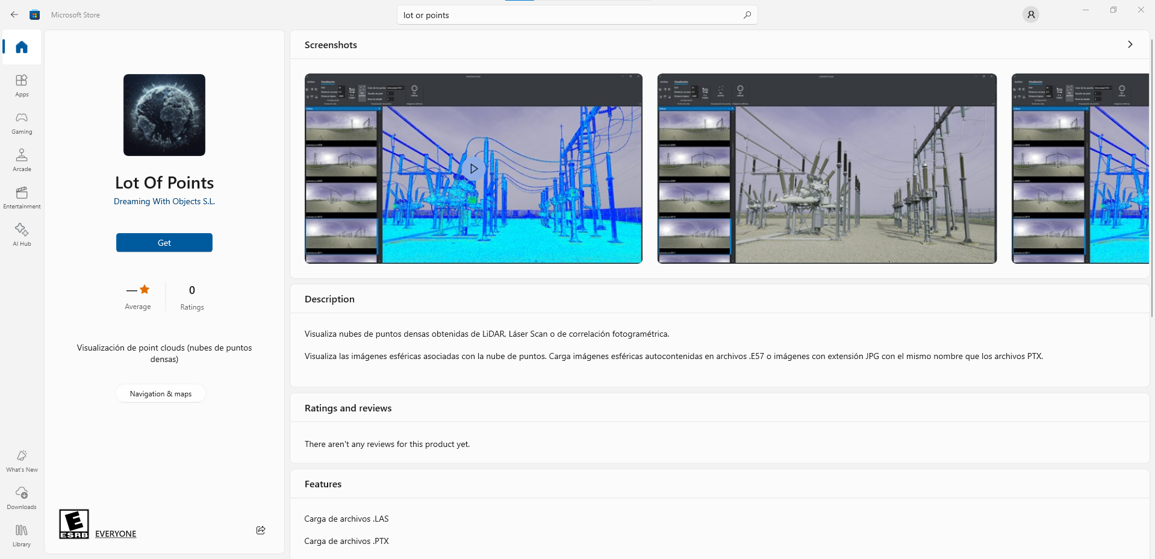Open What's New in sidebar

22,460
